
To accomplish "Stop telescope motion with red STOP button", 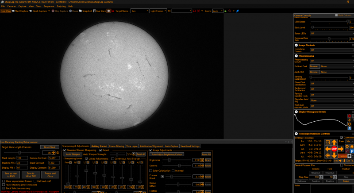I will (334, 149).
